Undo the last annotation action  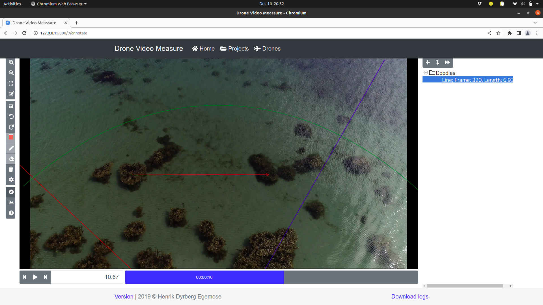point(11,116)
